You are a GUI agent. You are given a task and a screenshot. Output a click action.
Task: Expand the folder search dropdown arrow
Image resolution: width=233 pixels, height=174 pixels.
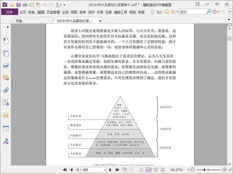tap(177, 12)
